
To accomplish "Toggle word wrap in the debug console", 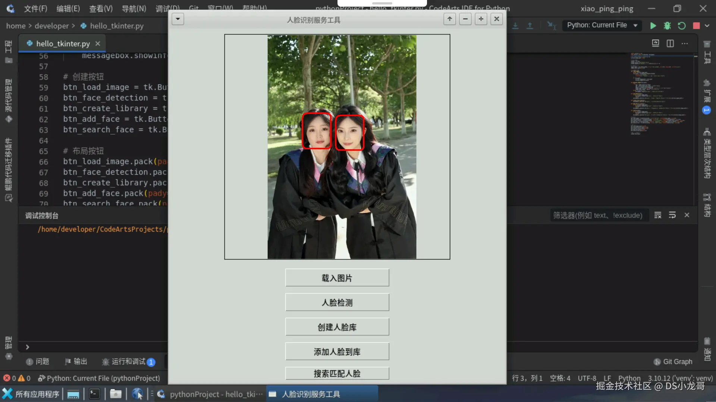I will tap(672, 215).
